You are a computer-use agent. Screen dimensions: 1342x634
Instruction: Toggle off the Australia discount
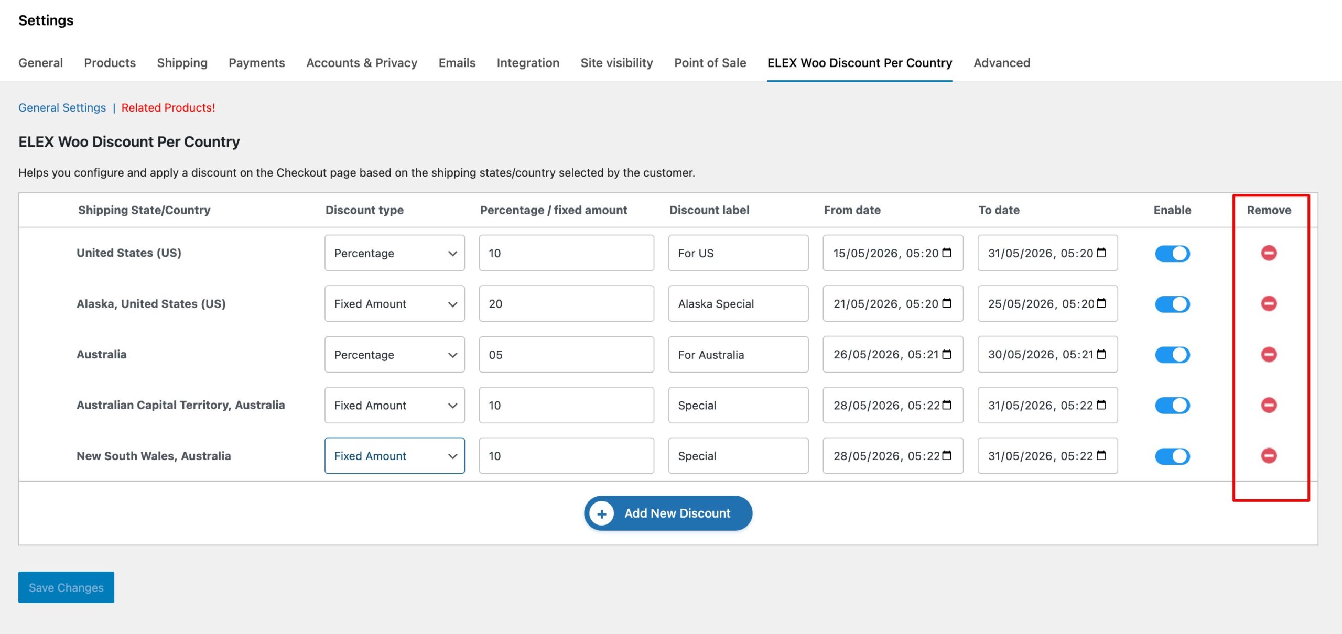[1172, 355]
